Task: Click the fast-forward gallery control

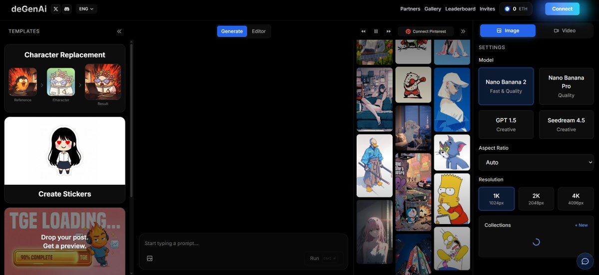Action: click(x=389, y=31)
